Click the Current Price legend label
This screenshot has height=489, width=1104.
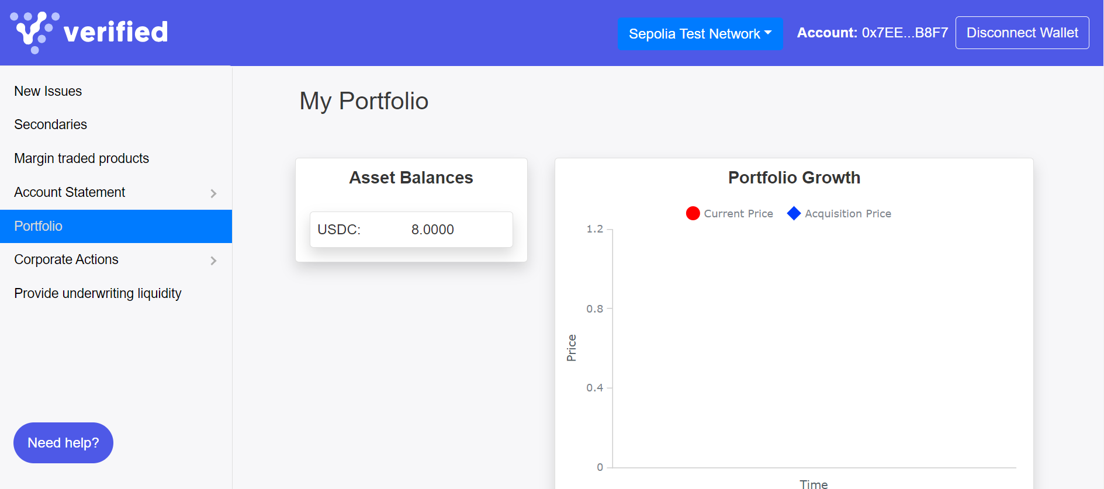pos(738,214)
